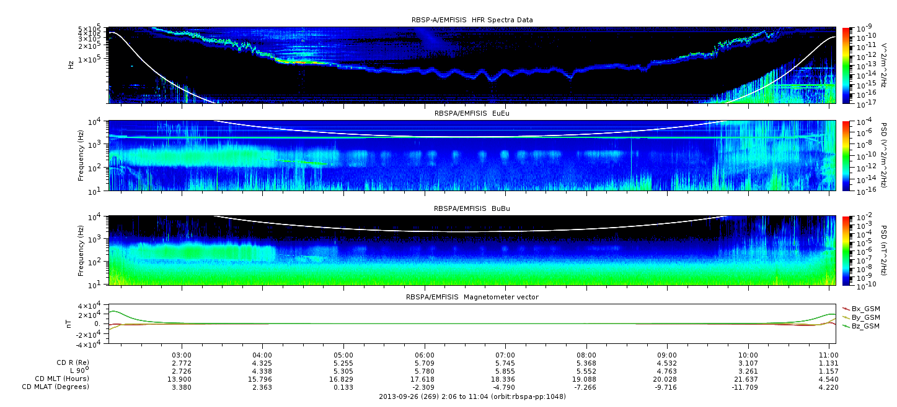Image resolution: width=897 pixels, height=407 pixels.
Task: Select the HFR Spectra Data plot title
Action: (x=472, y=20)
